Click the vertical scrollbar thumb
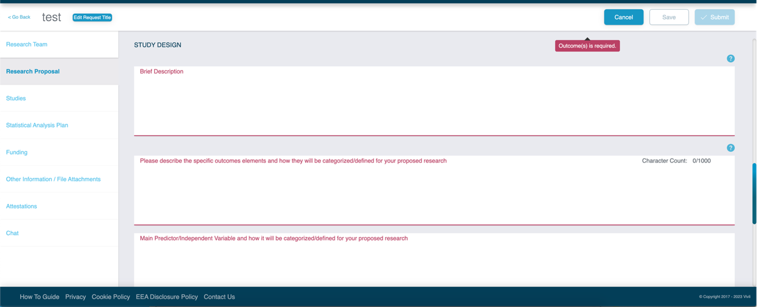 [x=754, y=194]
